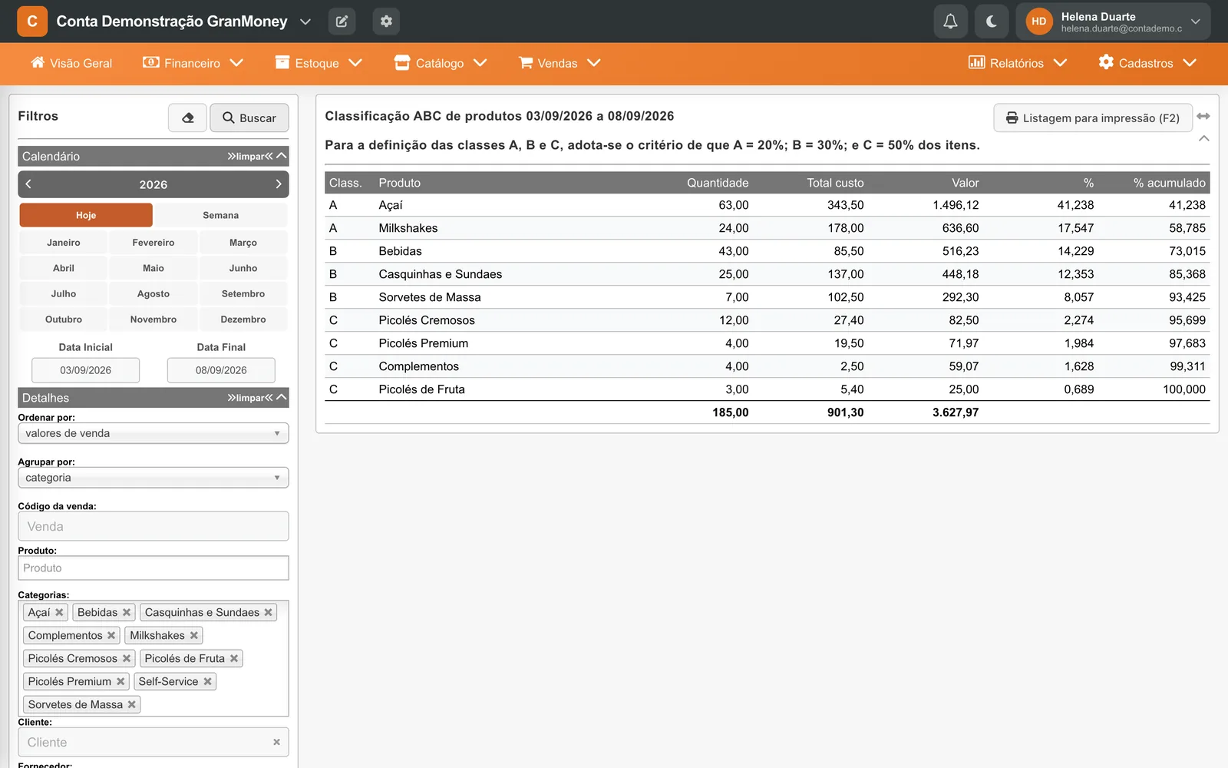Remove the Self-Service category tag
The image size is (1228, 768).
[207, 681]
